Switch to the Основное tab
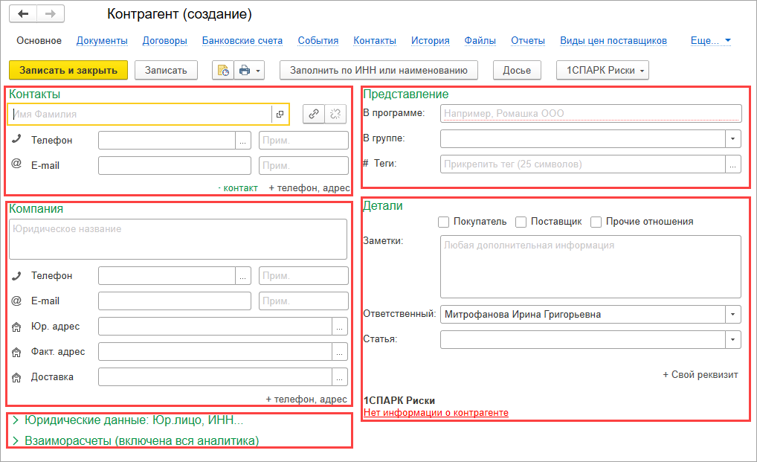This screenshot has height=462, width=757. [39, 41]
